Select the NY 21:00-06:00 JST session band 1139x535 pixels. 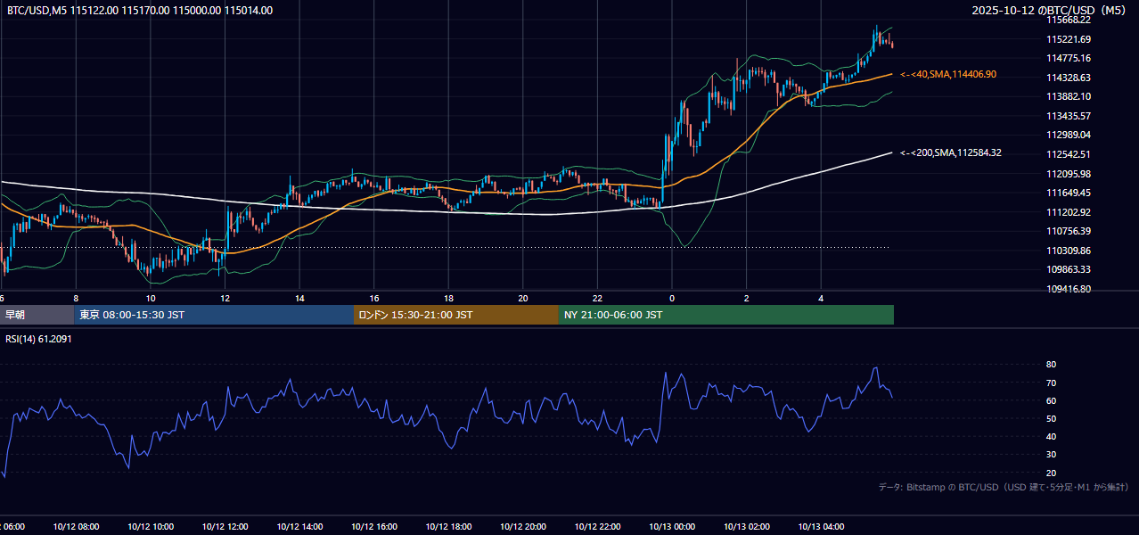coord(726,315)
